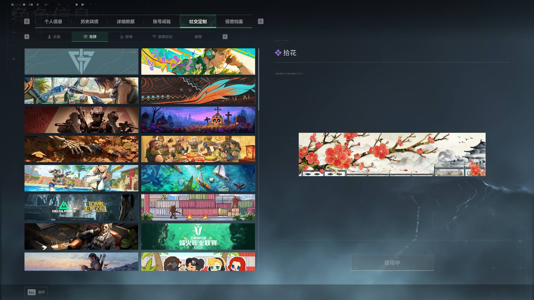This screenshot has width=534, height=300.
Task: Choose the red soldiers squad dog tag
Action: point(81,120)
